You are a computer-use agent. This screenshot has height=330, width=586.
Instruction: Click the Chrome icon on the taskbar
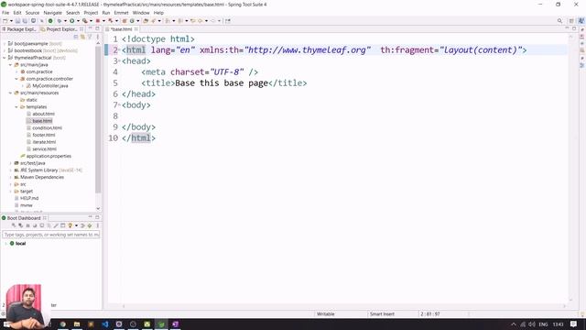click(63, 324)
